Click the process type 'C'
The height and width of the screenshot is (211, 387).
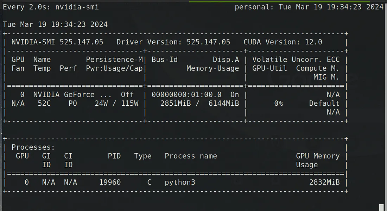pyautogui.click(x=149, y=182)
